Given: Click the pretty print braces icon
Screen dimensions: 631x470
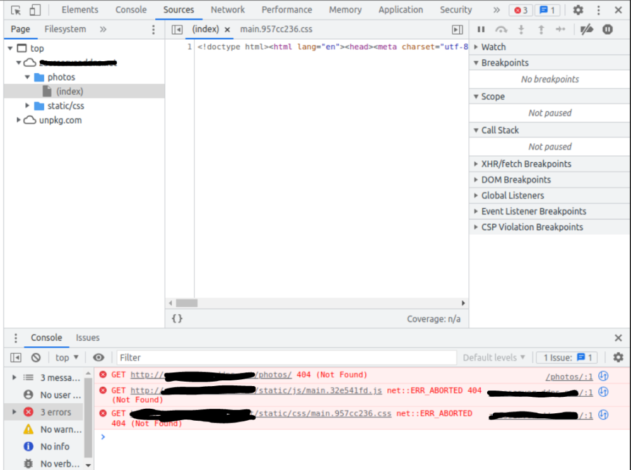Looking at the screenshot, I should pos(177,319).
